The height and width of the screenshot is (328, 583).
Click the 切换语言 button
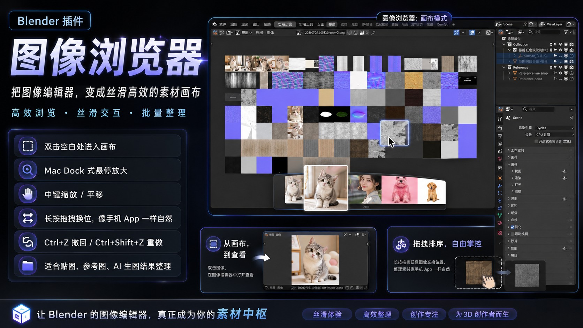point(285,24)
